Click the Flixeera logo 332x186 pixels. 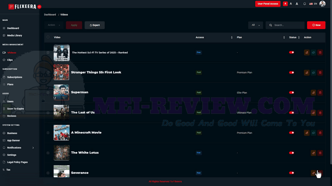[x=22, y=7]
